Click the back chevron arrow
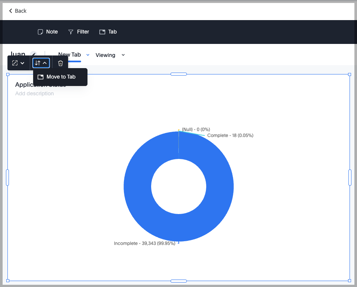This screenshot has height=287, width=357. coord(11,11)
